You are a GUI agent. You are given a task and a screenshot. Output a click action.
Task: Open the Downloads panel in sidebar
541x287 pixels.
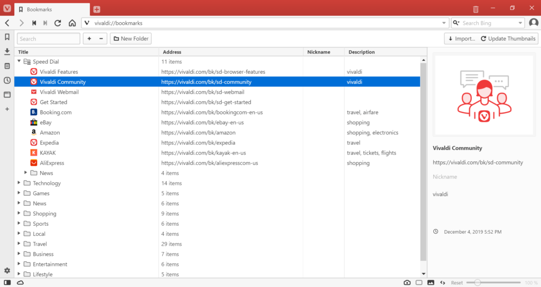7,51
